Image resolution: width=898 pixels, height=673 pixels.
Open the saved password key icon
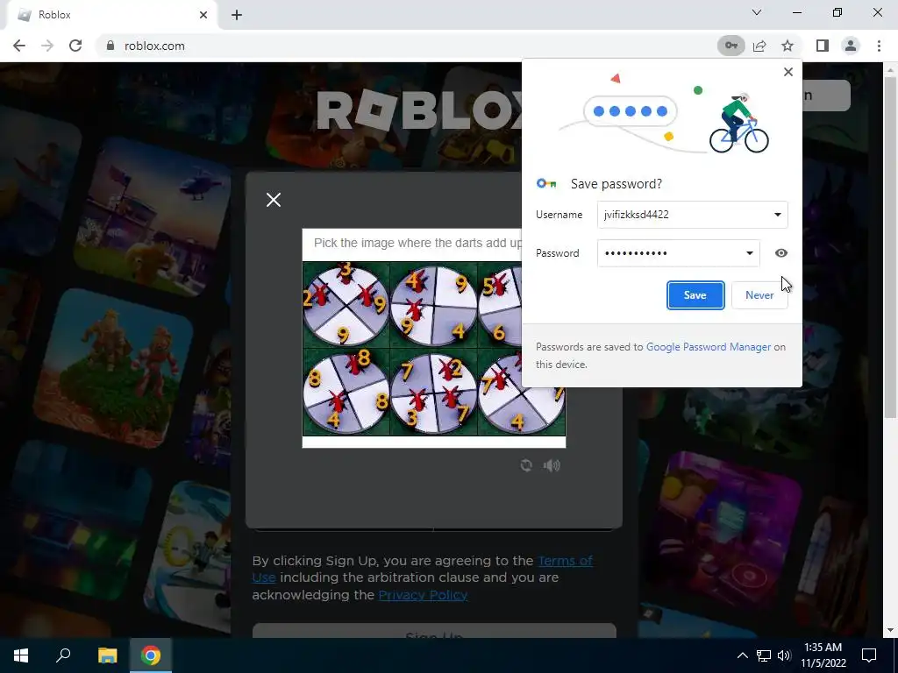(x=731, y=46)
